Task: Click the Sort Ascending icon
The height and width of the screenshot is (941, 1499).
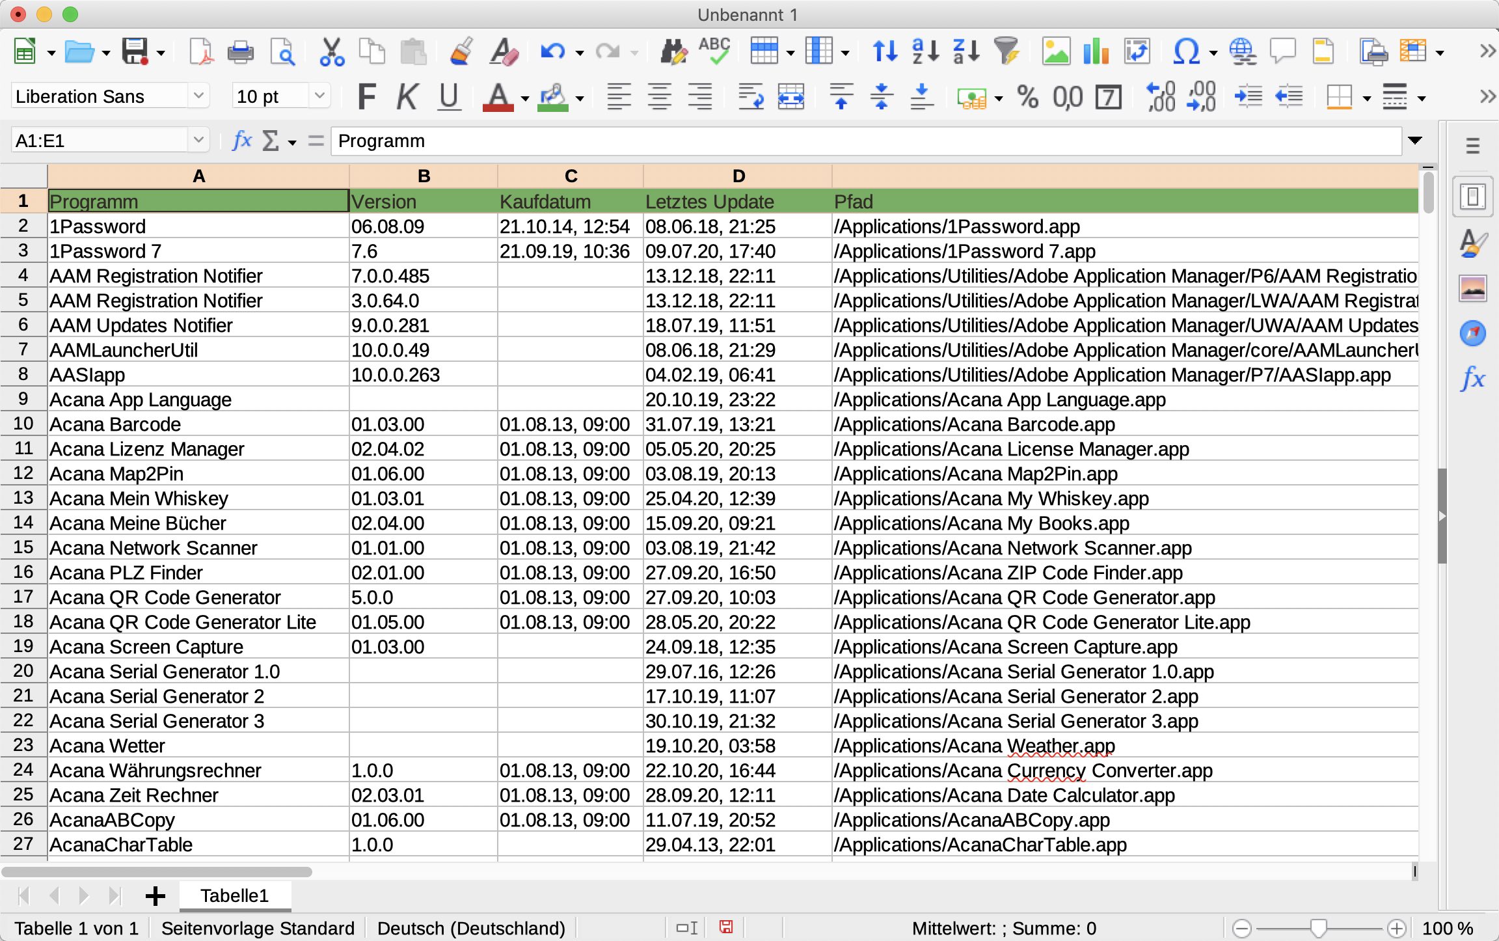Action: click(x=926, y=51)
